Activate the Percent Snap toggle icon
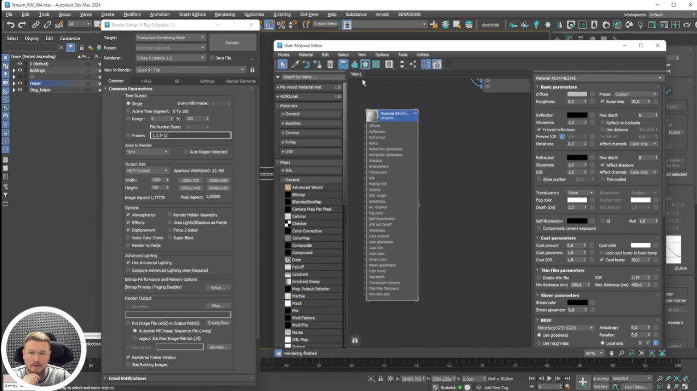The height and width of the screenshot is (391, 697). pos(281,25)
